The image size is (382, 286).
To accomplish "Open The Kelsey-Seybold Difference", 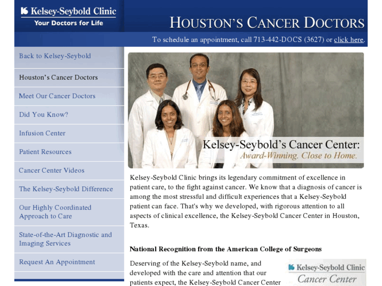I will (x=66, y=189).
